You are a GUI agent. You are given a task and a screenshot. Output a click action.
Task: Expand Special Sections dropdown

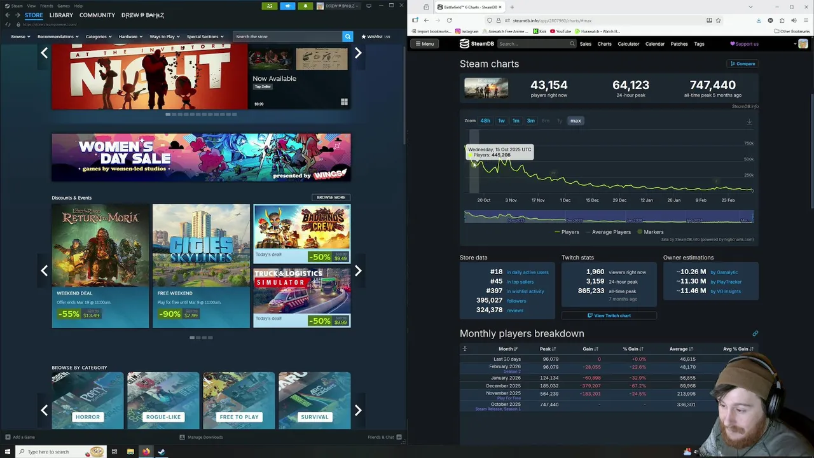205,36
